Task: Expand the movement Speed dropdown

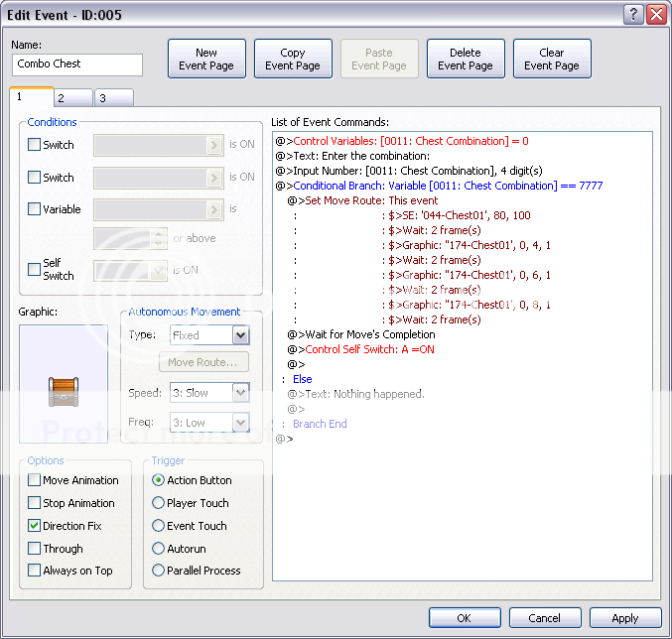Action: tap(239, 393)
